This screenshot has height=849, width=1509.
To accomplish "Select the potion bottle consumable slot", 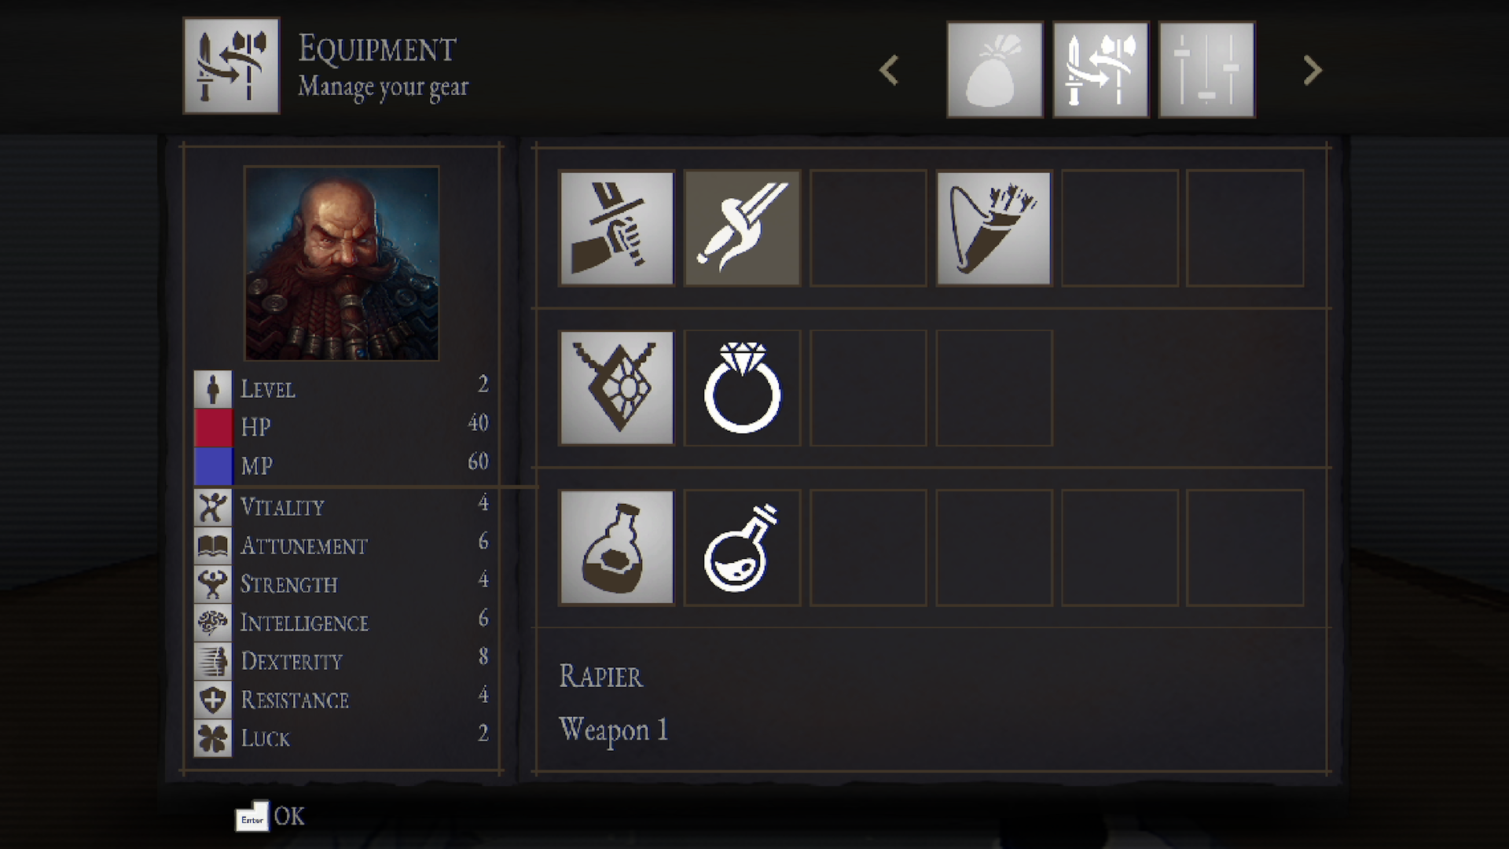I will 617,548.
